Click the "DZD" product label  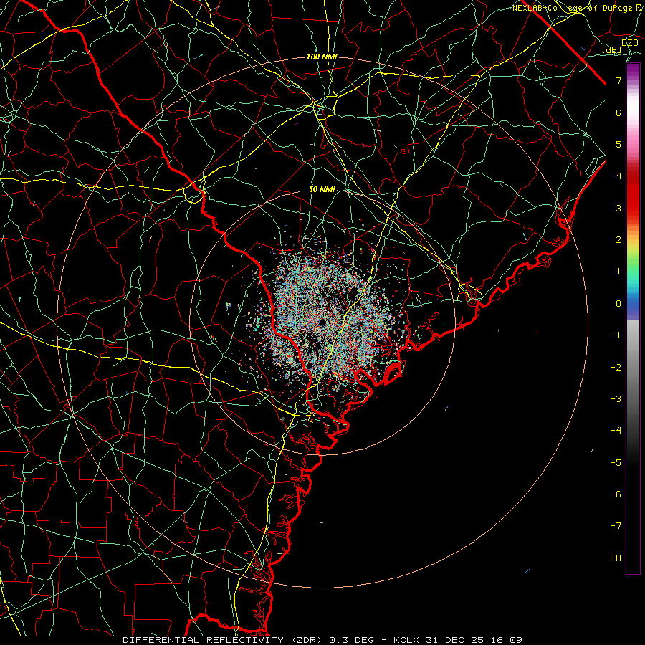[630, 43]
